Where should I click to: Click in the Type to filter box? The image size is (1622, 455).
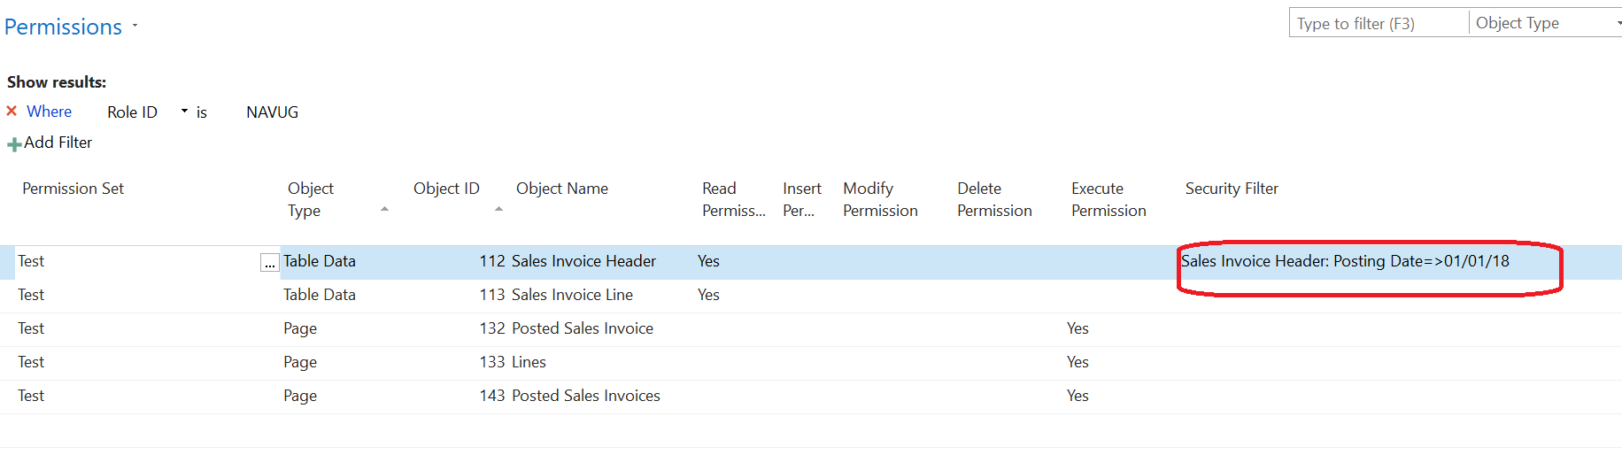coord(1379,23)
